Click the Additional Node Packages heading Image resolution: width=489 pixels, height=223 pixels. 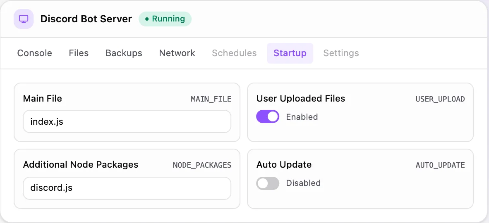[x=80, y=164]
